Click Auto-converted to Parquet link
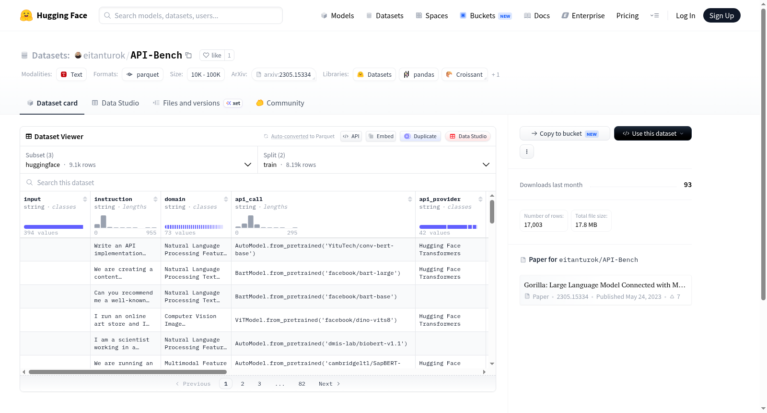This screenshot has width=767, height=413. point(302,136)
